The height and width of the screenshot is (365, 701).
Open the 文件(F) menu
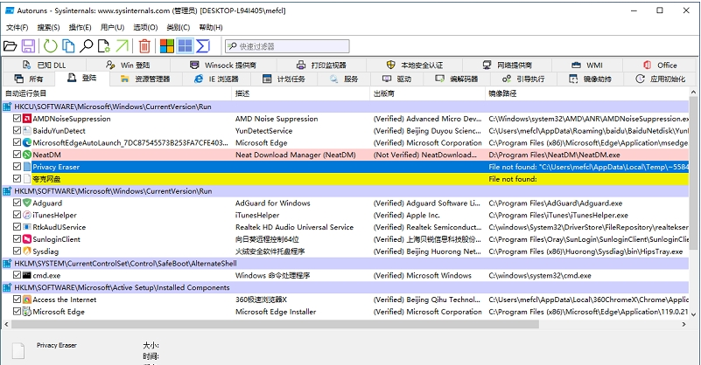[x=17, y=27]
